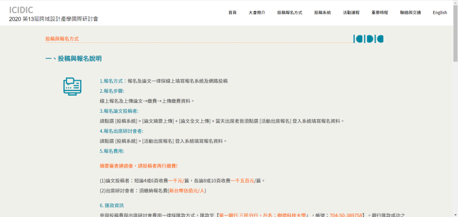
Task: Open the 首頁 menu item
Action: click(x=232, y=13)
